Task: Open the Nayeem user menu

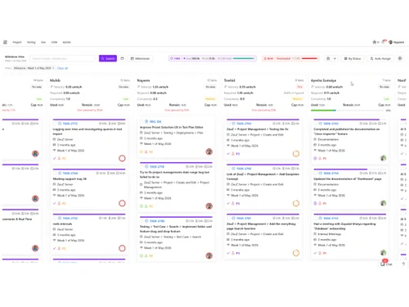Action: (396, 42)
